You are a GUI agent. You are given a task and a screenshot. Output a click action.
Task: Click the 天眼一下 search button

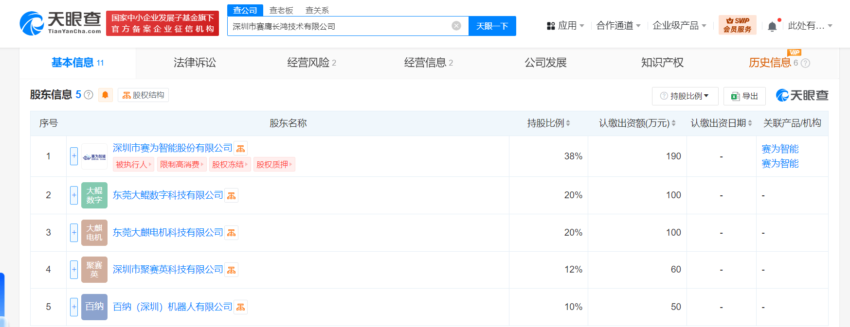pos(492,26)
